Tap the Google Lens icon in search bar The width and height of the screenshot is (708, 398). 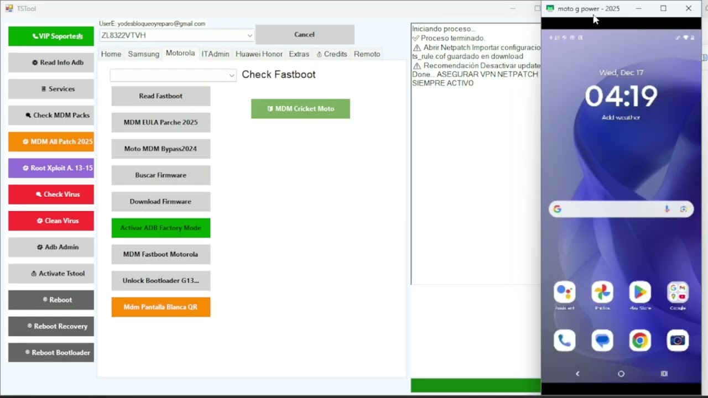pyautogui.click(x=684, y=209)
